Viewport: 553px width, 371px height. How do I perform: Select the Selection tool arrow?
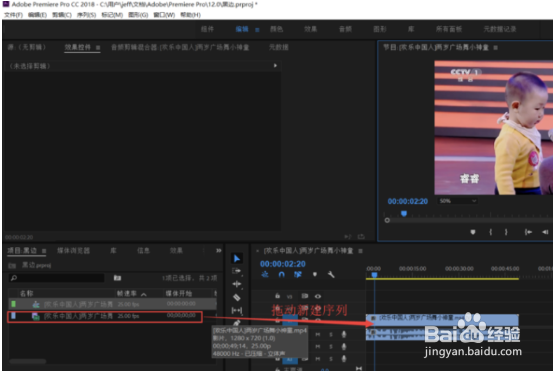coord(237,258)
